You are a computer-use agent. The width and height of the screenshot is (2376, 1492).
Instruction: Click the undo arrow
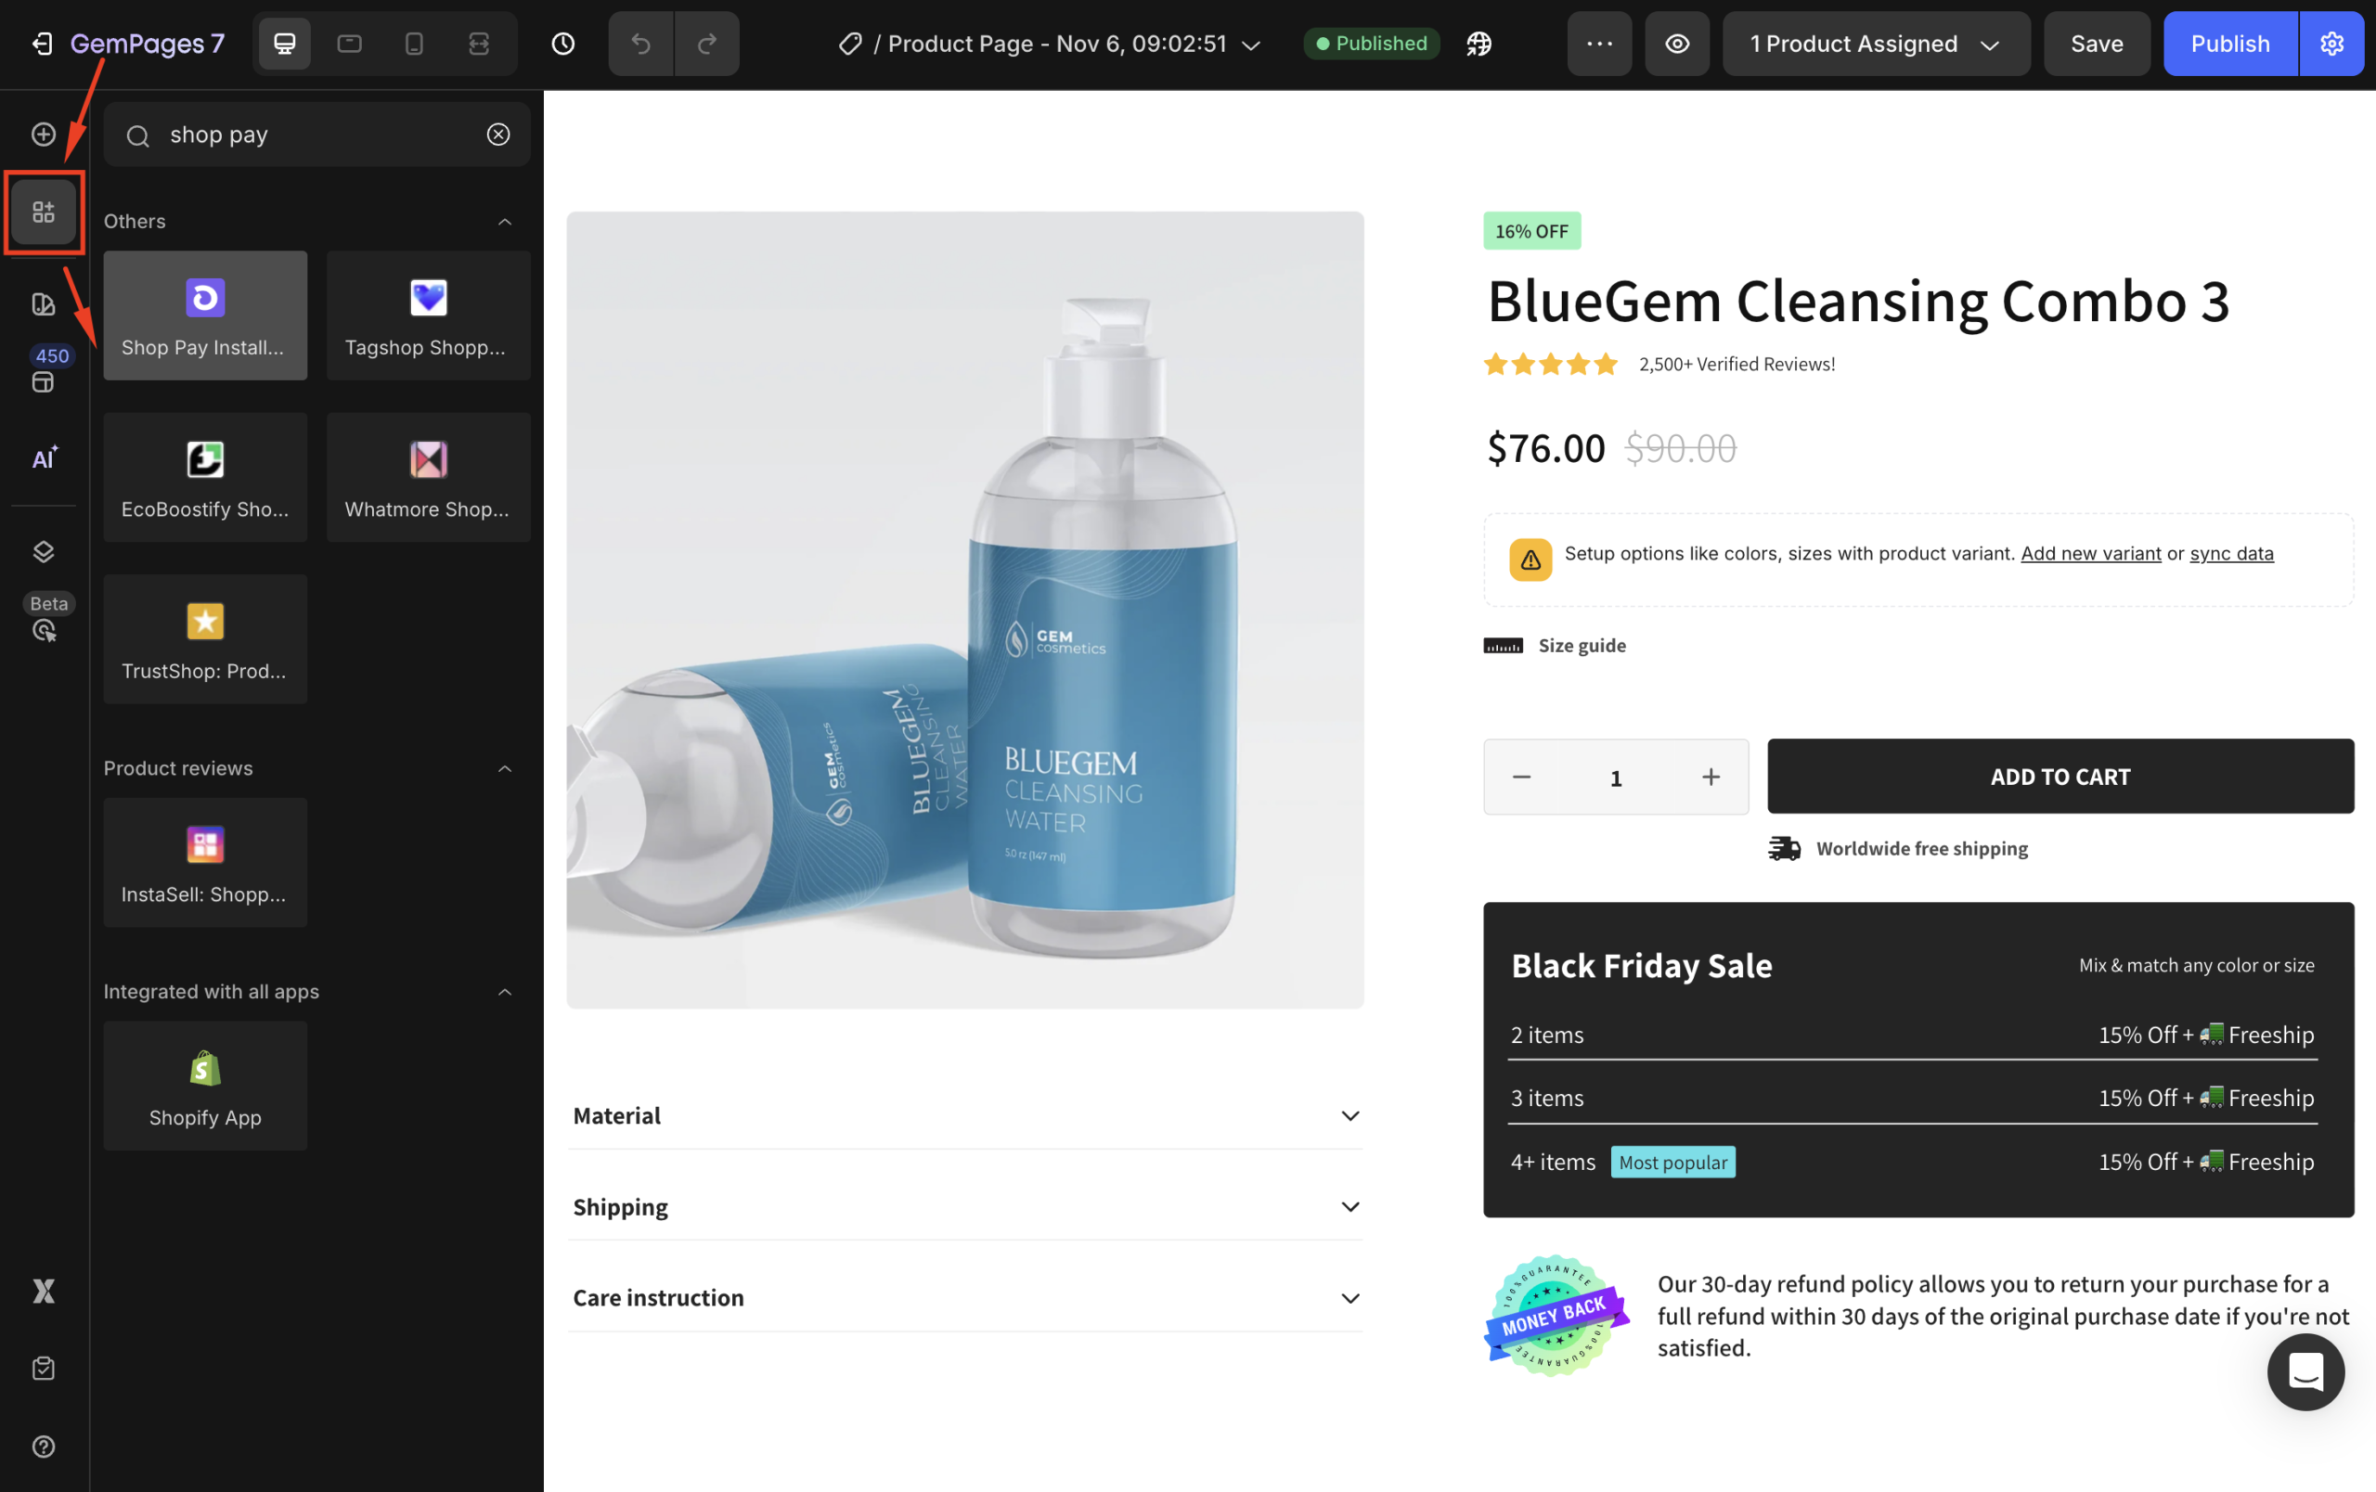(x=640, y=44)
